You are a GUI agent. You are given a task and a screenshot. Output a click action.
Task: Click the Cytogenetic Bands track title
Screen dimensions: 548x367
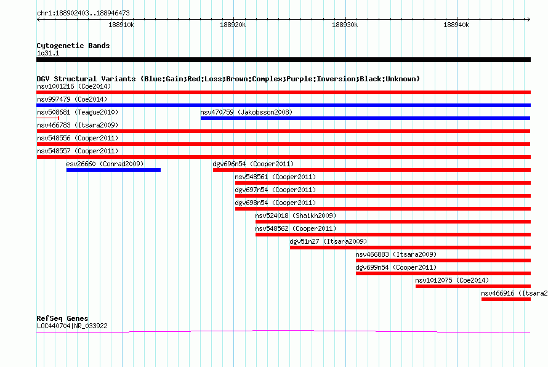[73, 46]
